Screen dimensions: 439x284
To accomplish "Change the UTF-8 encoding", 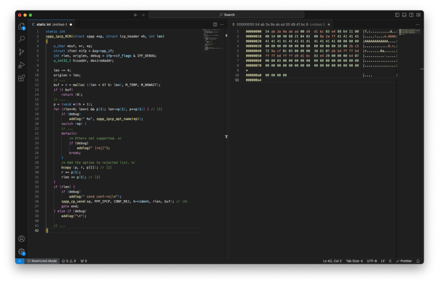I will click(x=372, y=261).
